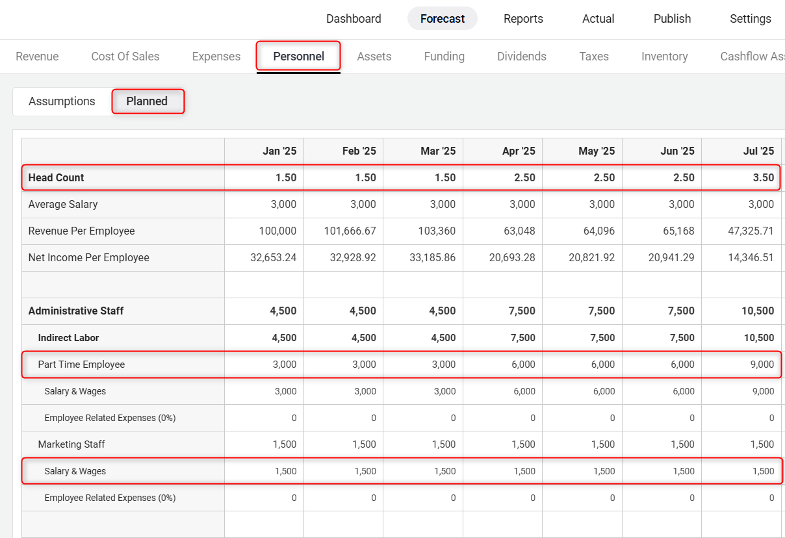Viewport: 785px width, 538px height.
Task: Click Net Income cell 20,941.29
Action: pos(672,257)
